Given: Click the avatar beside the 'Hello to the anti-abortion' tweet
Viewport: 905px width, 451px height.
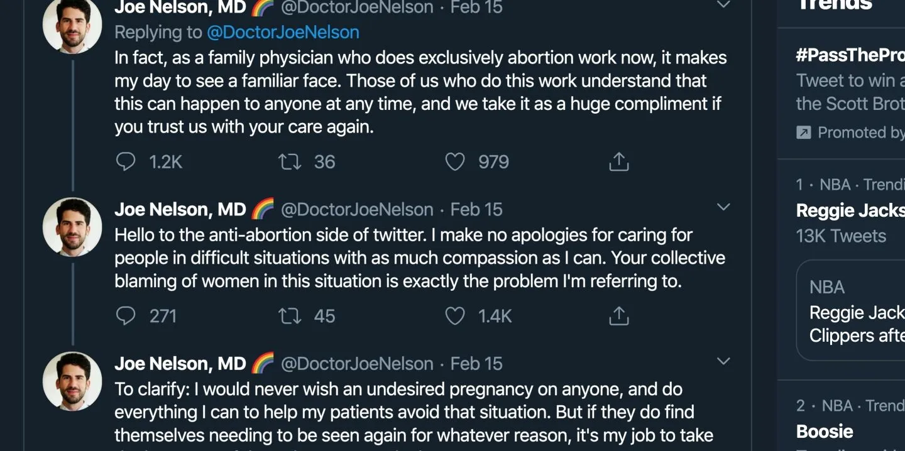Looking at the screenshot, I should pos(72,227).
